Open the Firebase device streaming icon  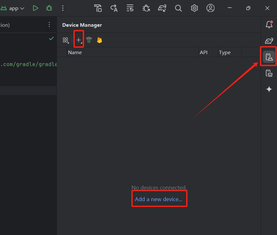(100, 40)
